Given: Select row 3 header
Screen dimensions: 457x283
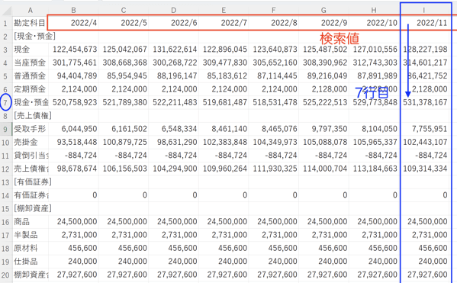Looking at the screenshot, I should pos(5,50).
